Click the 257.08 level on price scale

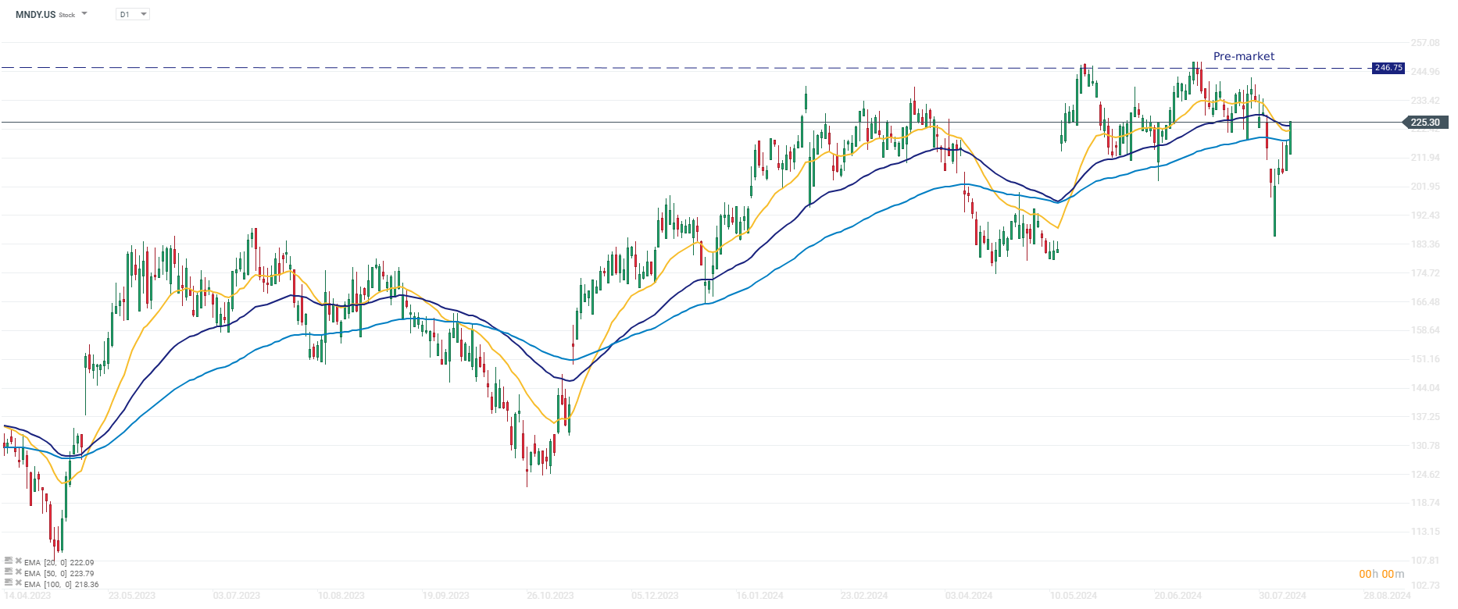click(1425, 43)
